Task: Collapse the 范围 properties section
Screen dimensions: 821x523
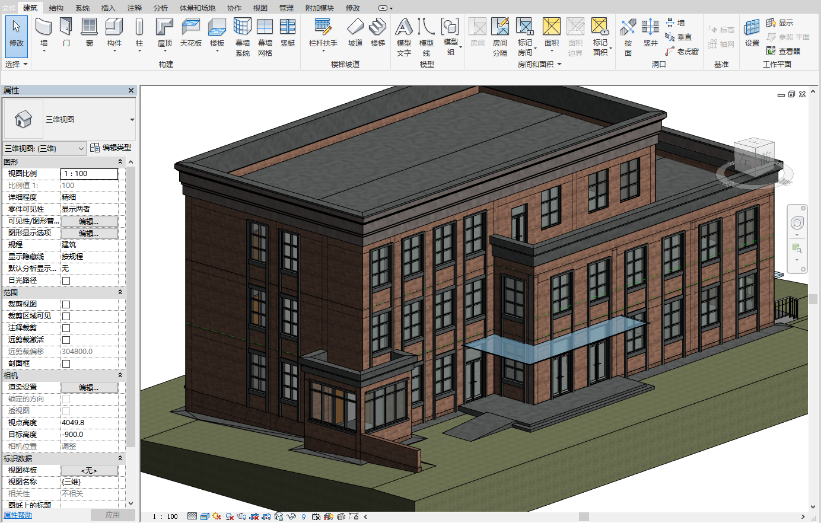Action: click(x=120, y=292)
